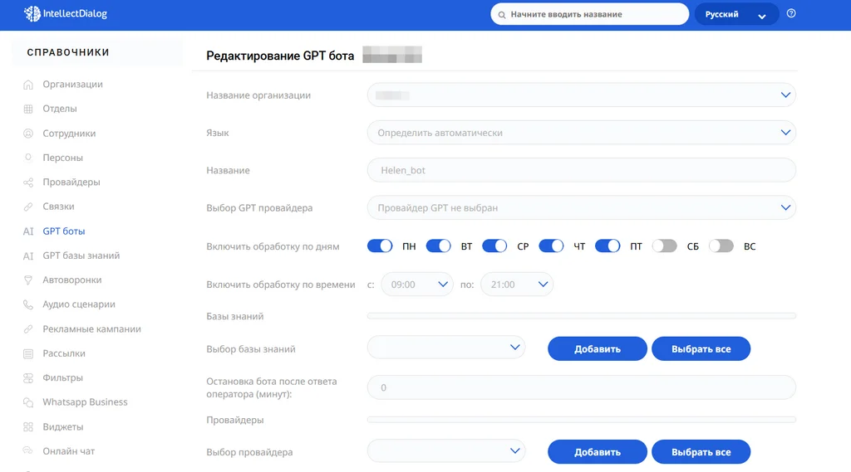Go to Провайдеры section
This screenshot has width=851, height=472.
(71, 182)
